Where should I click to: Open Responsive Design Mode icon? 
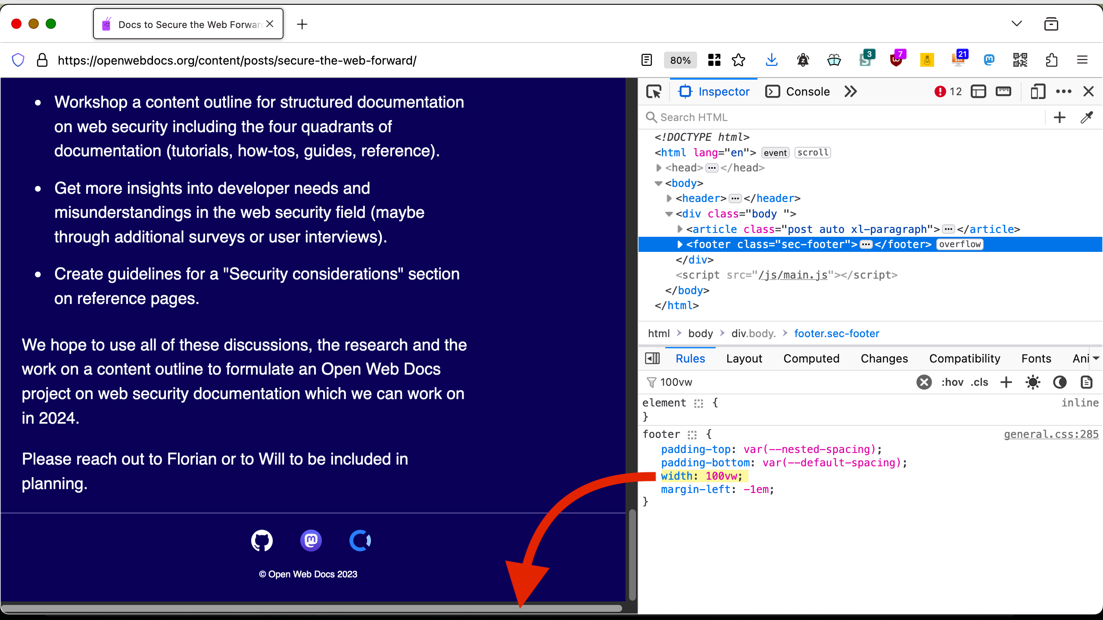pyautogui.click(x=1038, y=91)
